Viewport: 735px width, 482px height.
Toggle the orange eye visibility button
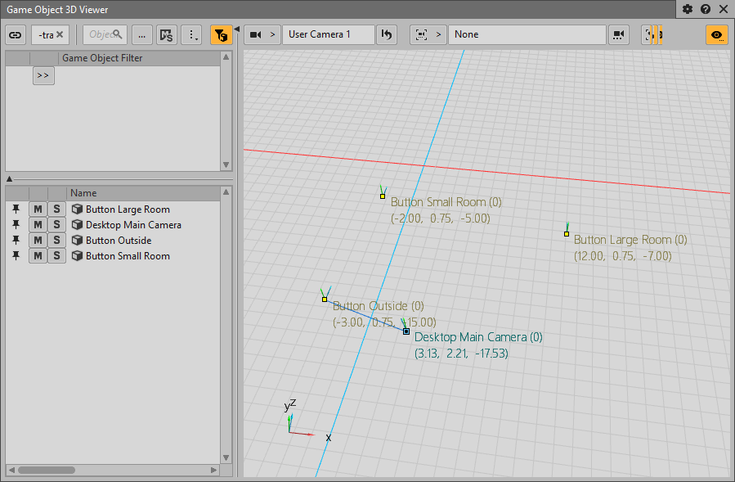[x=717, y=35]
